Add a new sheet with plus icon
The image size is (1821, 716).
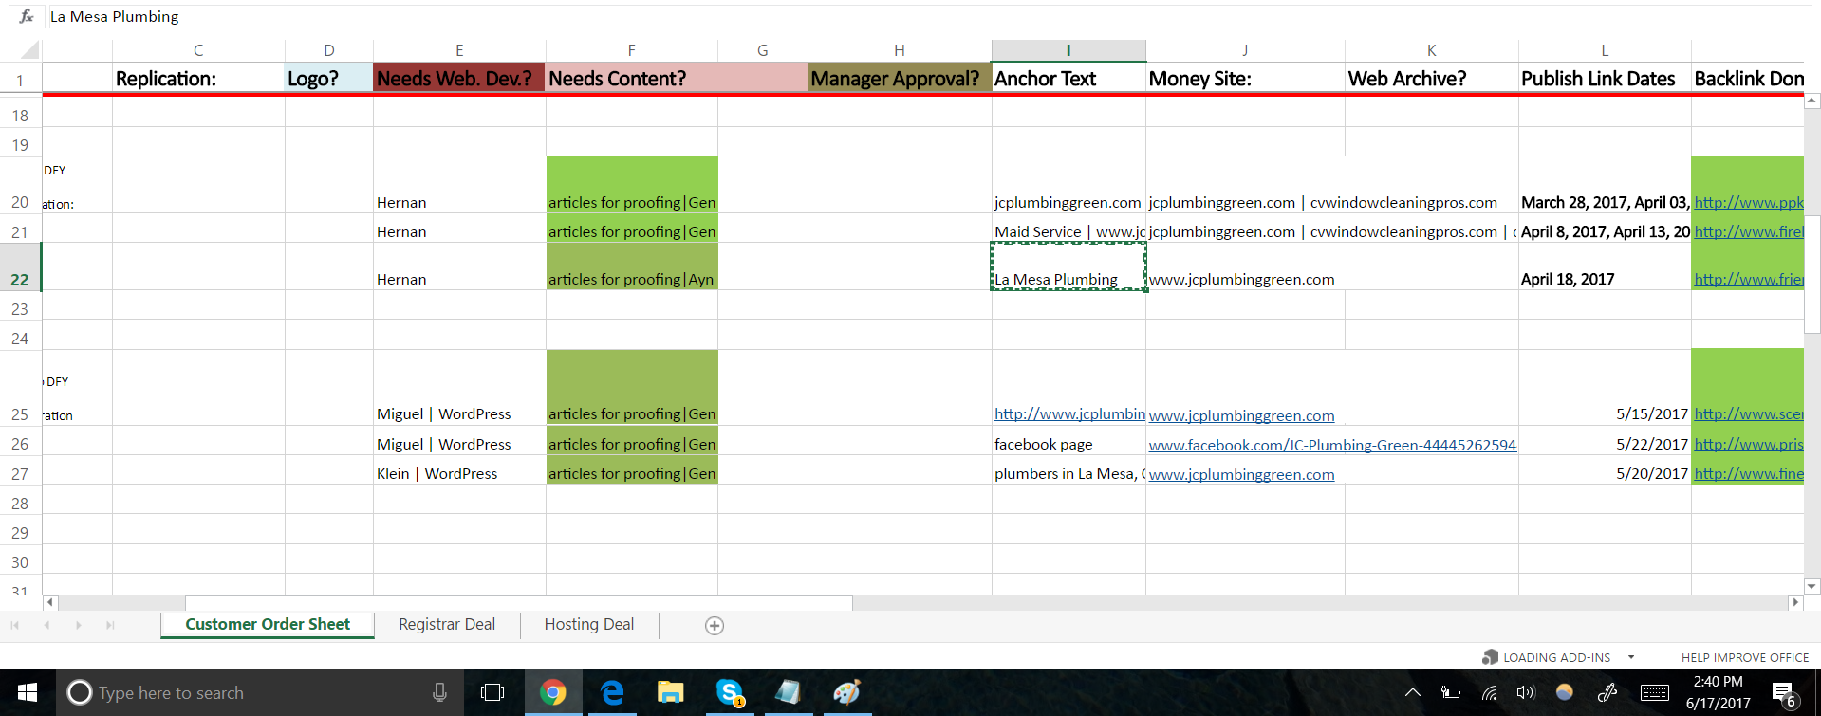pyautogui.click(x=715, y=626)
